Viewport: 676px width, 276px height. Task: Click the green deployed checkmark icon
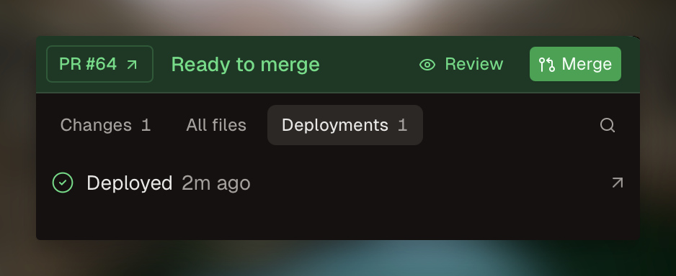63,183
